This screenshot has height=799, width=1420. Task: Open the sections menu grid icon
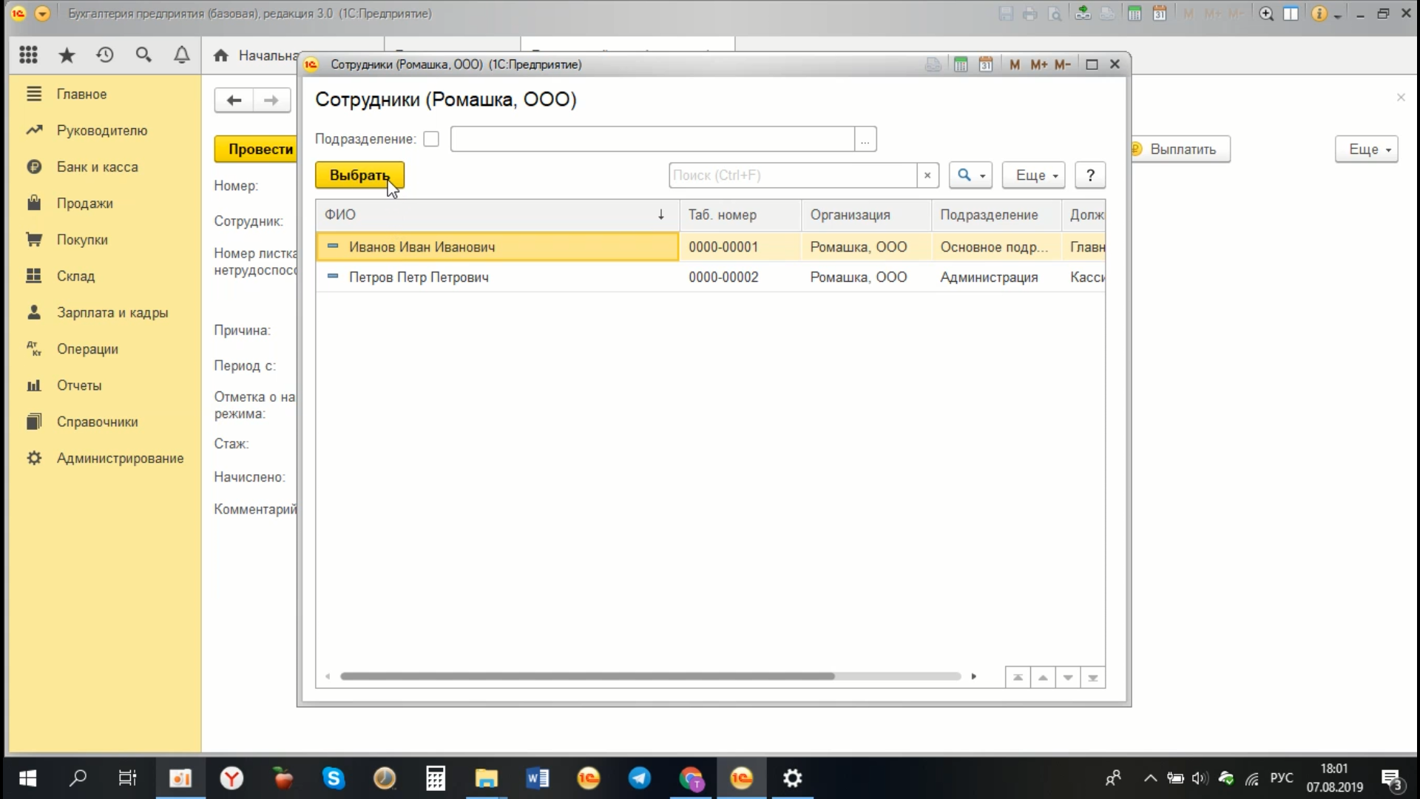coord(28,55)
